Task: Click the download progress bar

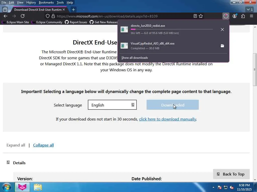Action: click(x=172, y=29)
